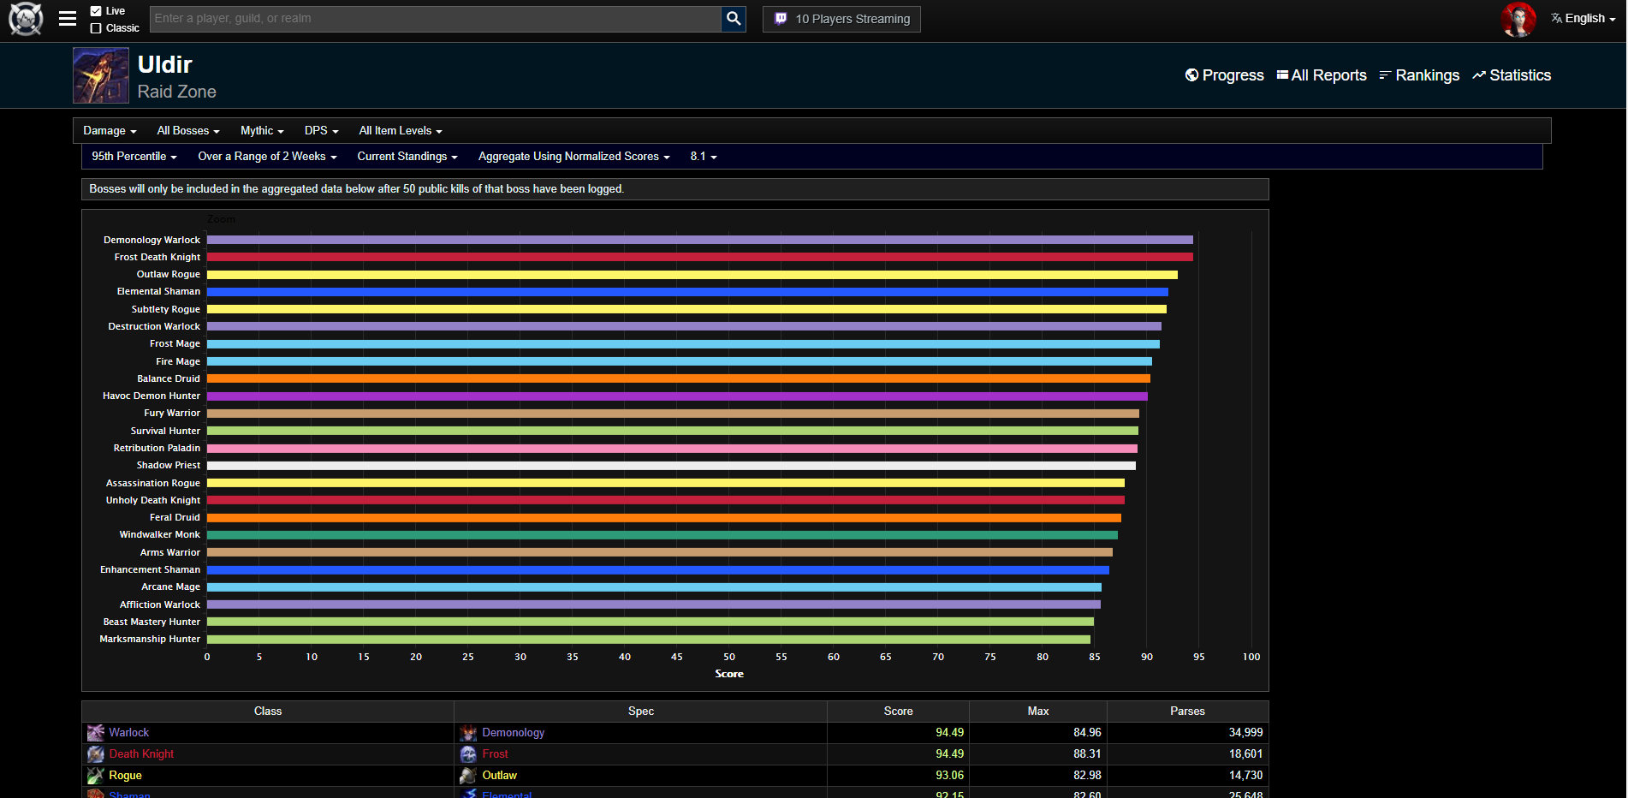
Task: Open the All Bosses dropdown
Action: [x=188, y=131]
